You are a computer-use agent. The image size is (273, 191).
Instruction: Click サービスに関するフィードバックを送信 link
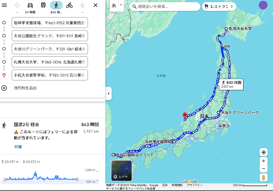tap(131, 189)
